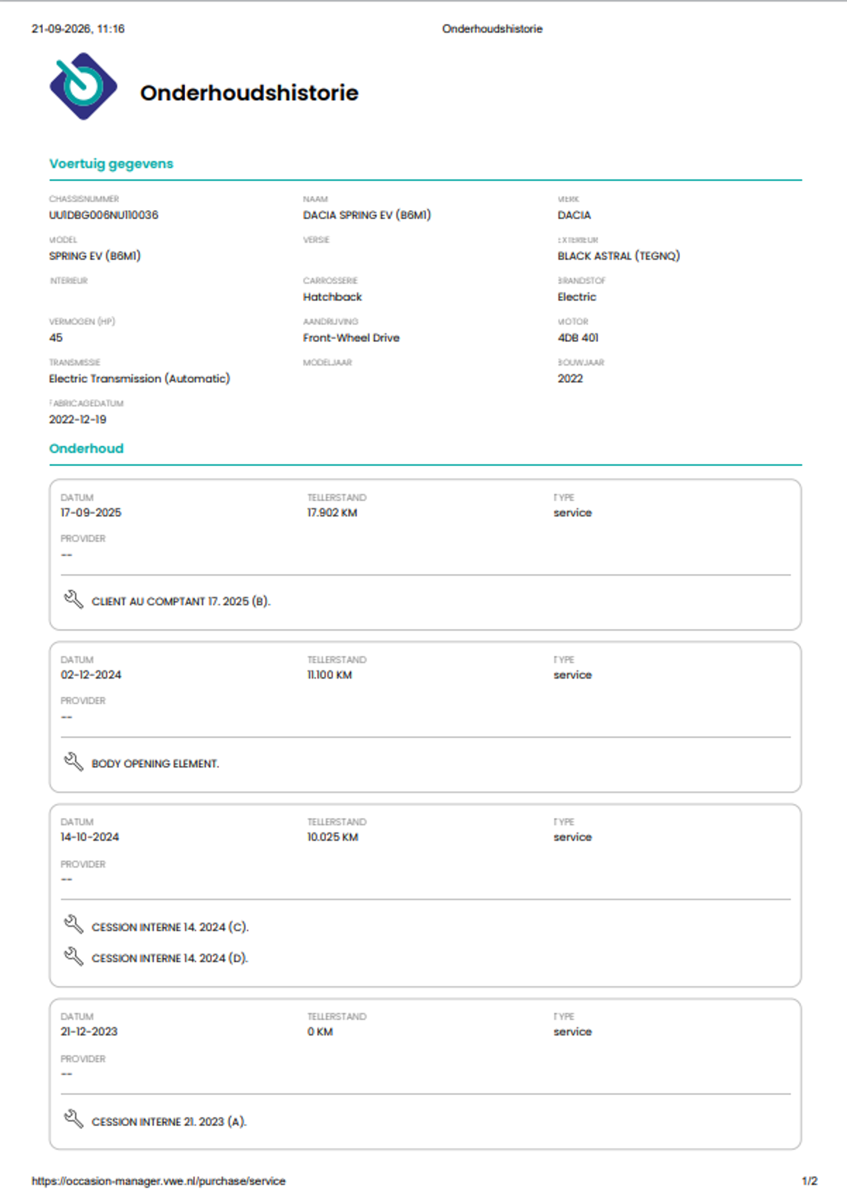Click the odometer reading 0 KM
Image resolution: width=847 pixels, height=1203 pixels.
pos(320,1032)
